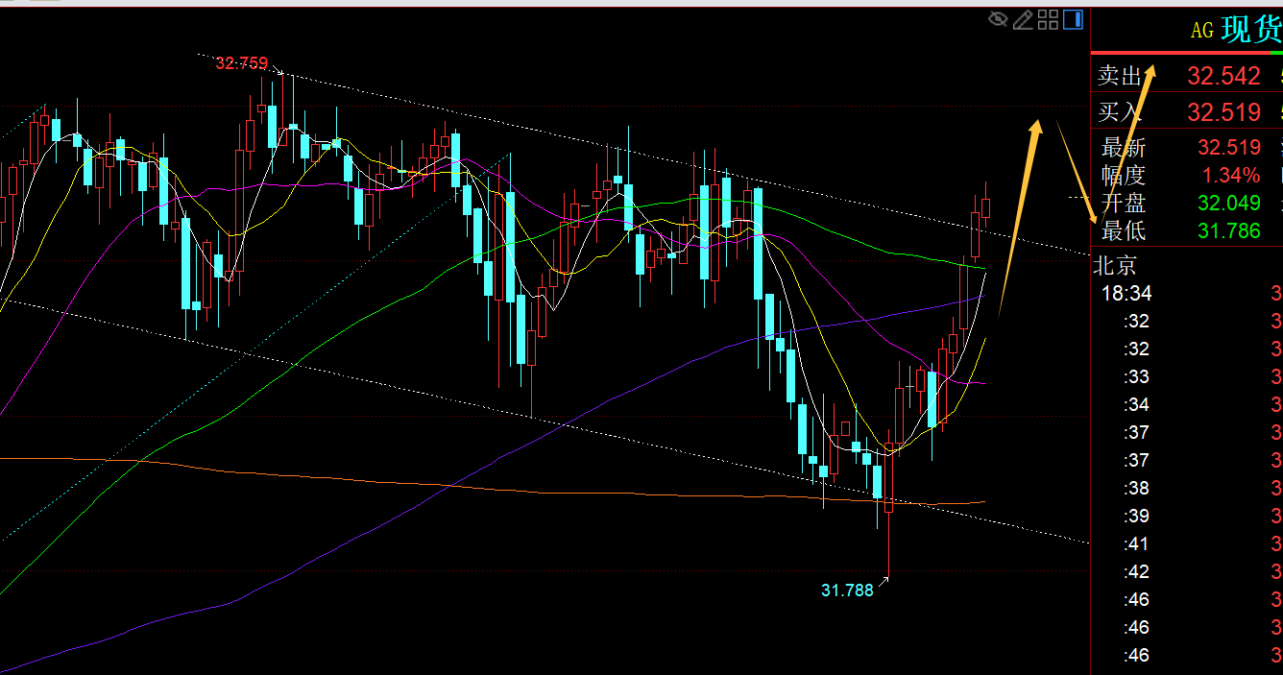1283x675 pixels.
Task: Select the 18:34 tick row
Action: (1187, 294)
